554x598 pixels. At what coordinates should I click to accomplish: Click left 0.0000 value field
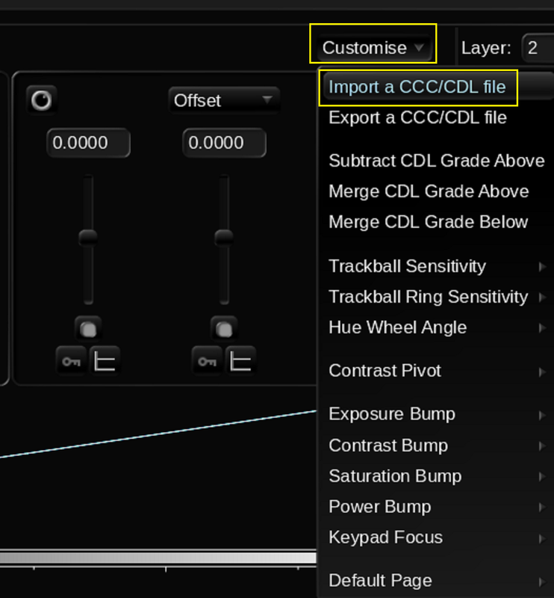coord(88,143)
